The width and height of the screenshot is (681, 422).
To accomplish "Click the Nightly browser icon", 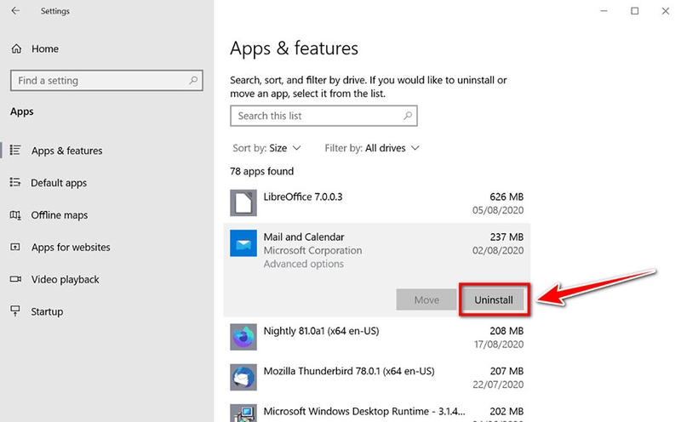I will (243, 337).
